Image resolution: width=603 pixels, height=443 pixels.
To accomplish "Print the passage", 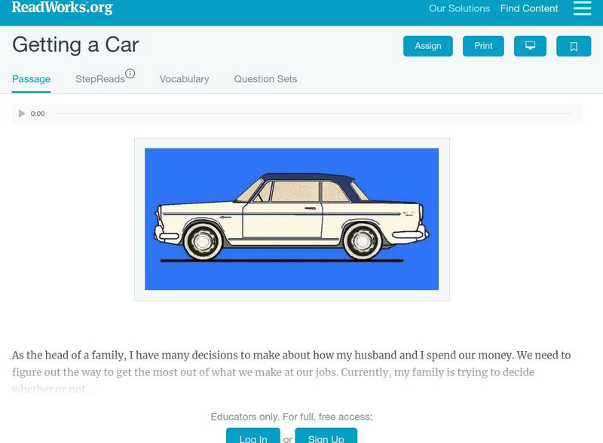I will tap(483, 46).
